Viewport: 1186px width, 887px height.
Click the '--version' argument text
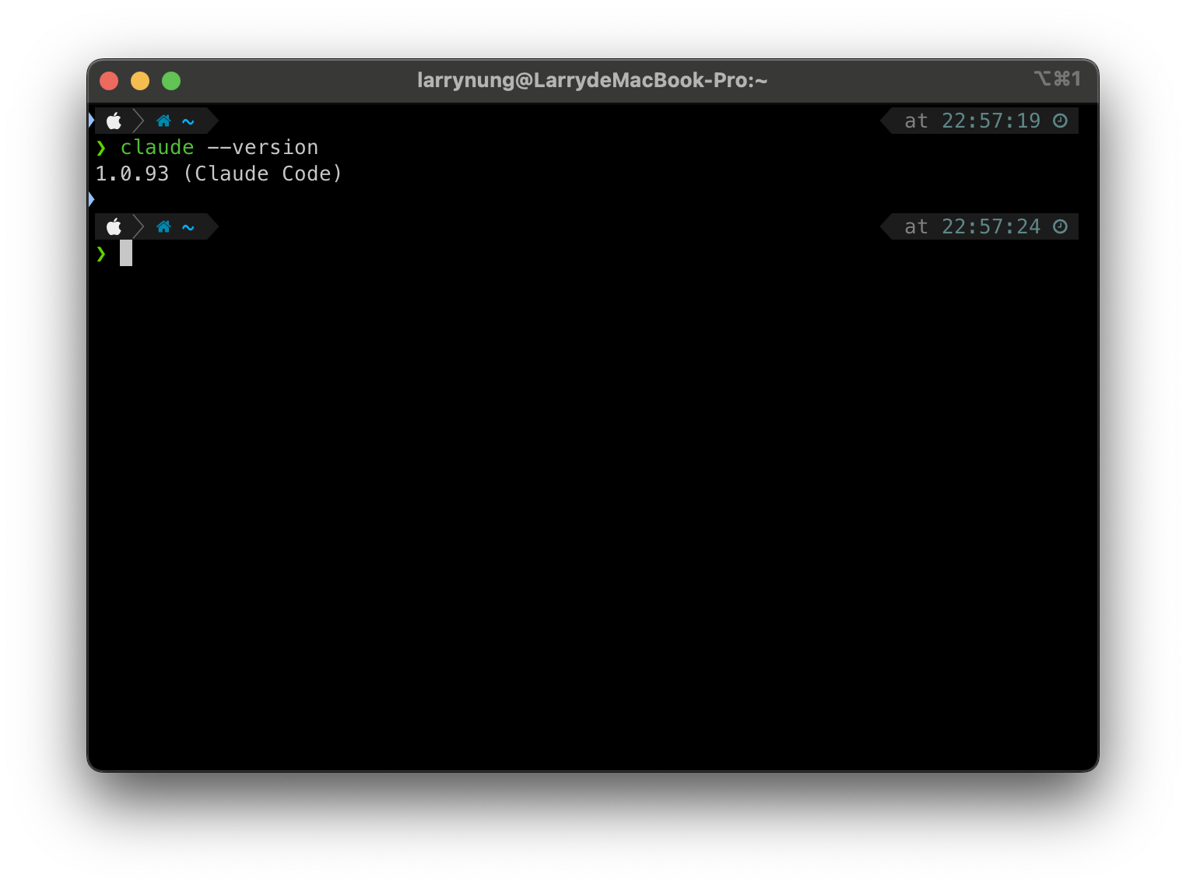(x=263, y=147)
